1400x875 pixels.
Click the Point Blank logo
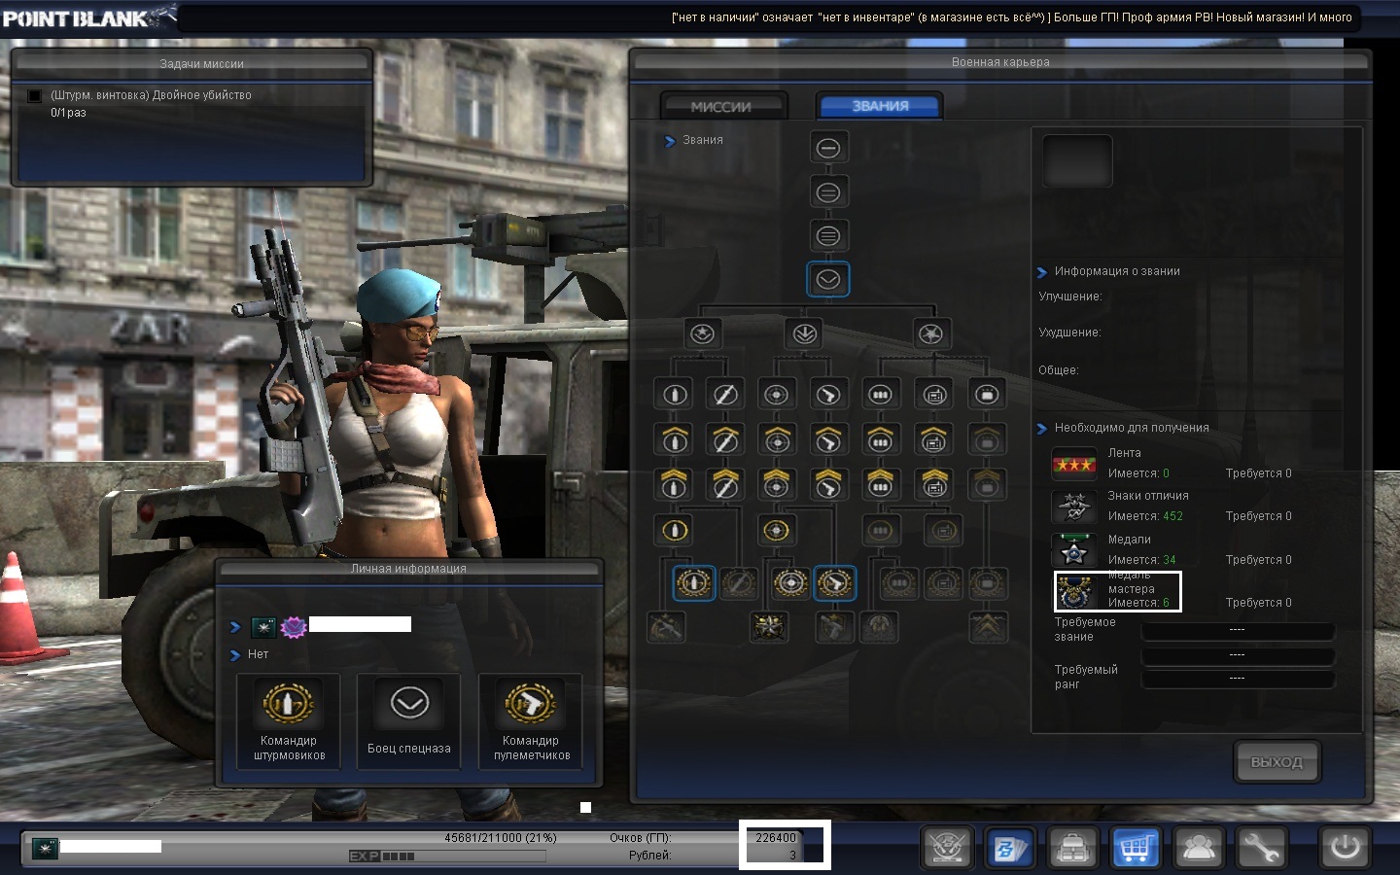[87, 17]
